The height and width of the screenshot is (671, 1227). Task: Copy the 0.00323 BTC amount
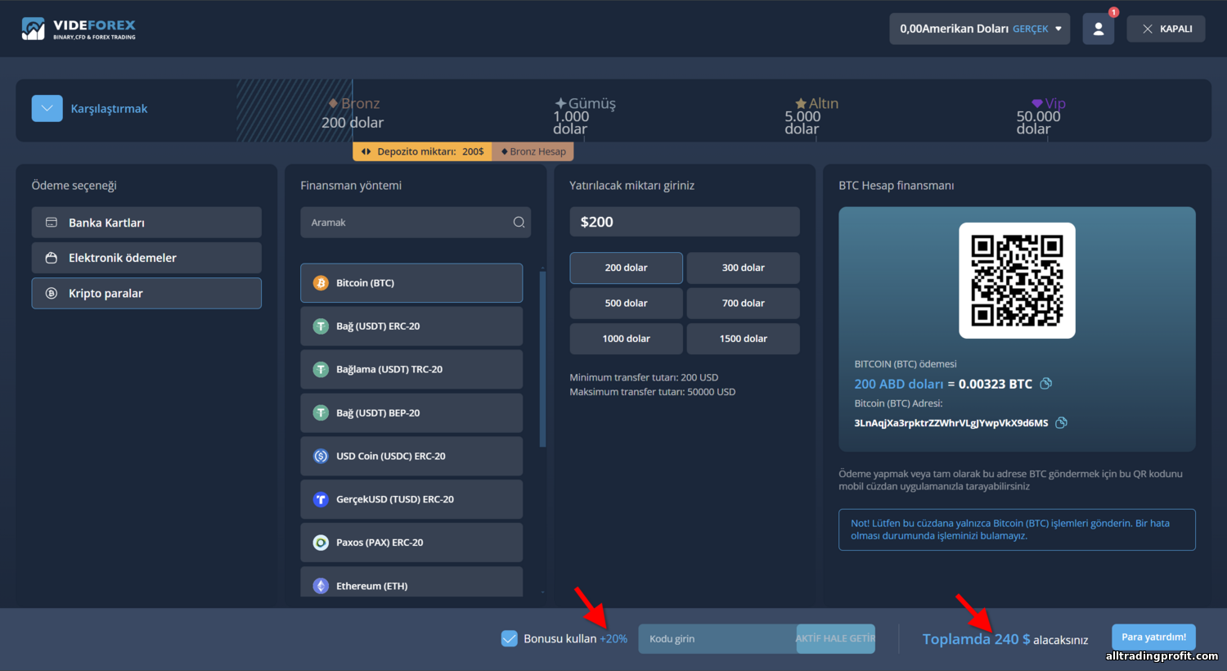click(x=1045, y=384)
